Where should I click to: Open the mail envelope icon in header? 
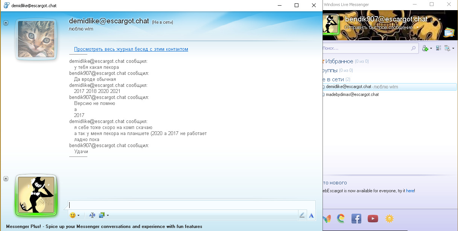(x=449, y=33)
